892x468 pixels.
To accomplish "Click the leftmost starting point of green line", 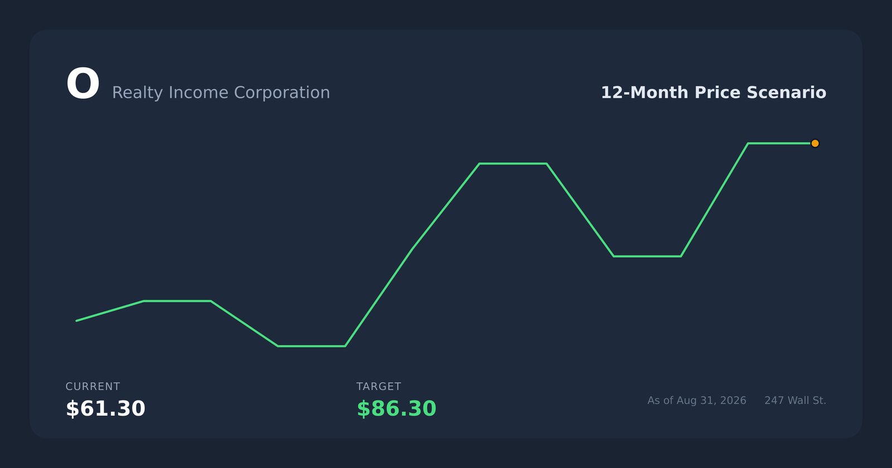I will tap(77, 320).
